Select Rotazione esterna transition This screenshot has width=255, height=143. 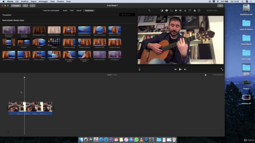point(84,30)
